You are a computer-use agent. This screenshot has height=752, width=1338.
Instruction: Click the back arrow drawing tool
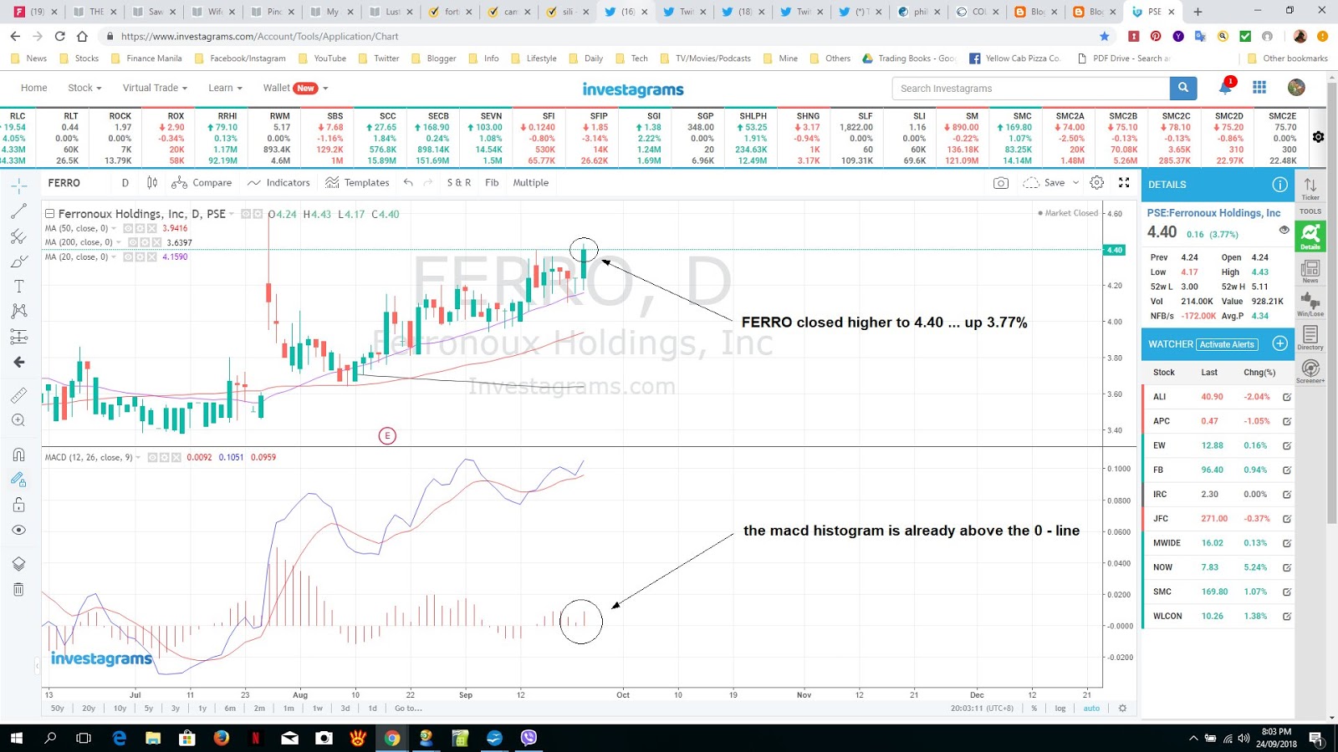[x=18, y=362]
